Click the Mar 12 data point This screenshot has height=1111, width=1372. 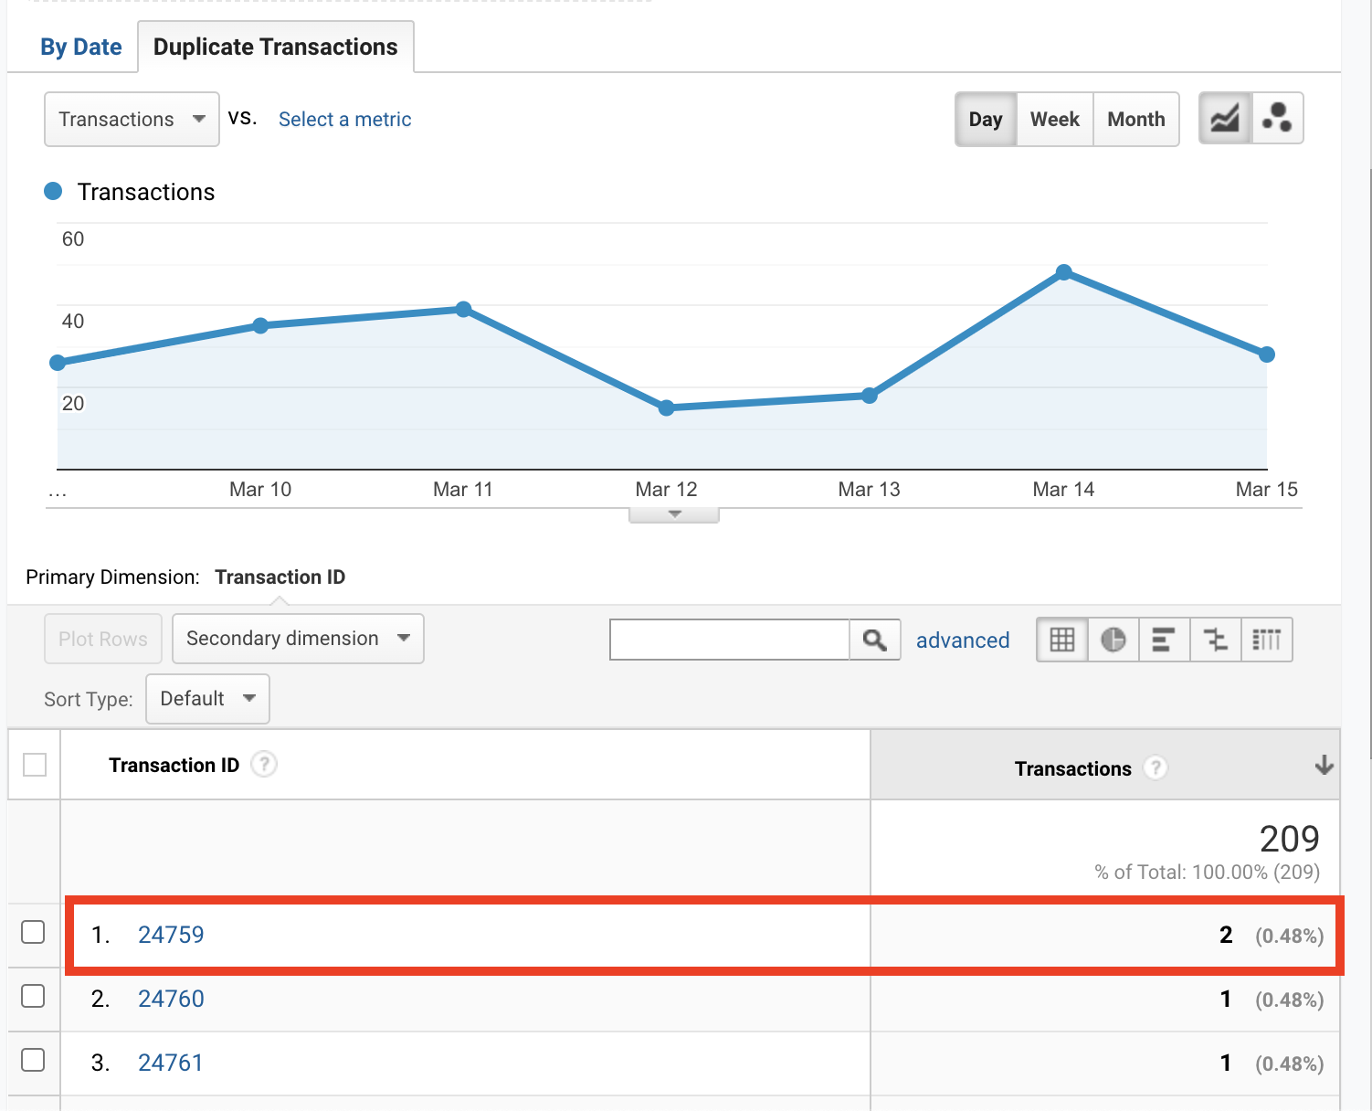[667, 407]
